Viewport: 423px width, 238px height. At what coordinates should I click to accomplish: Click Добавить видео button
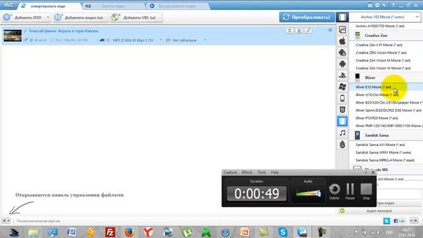click(81, 18)
